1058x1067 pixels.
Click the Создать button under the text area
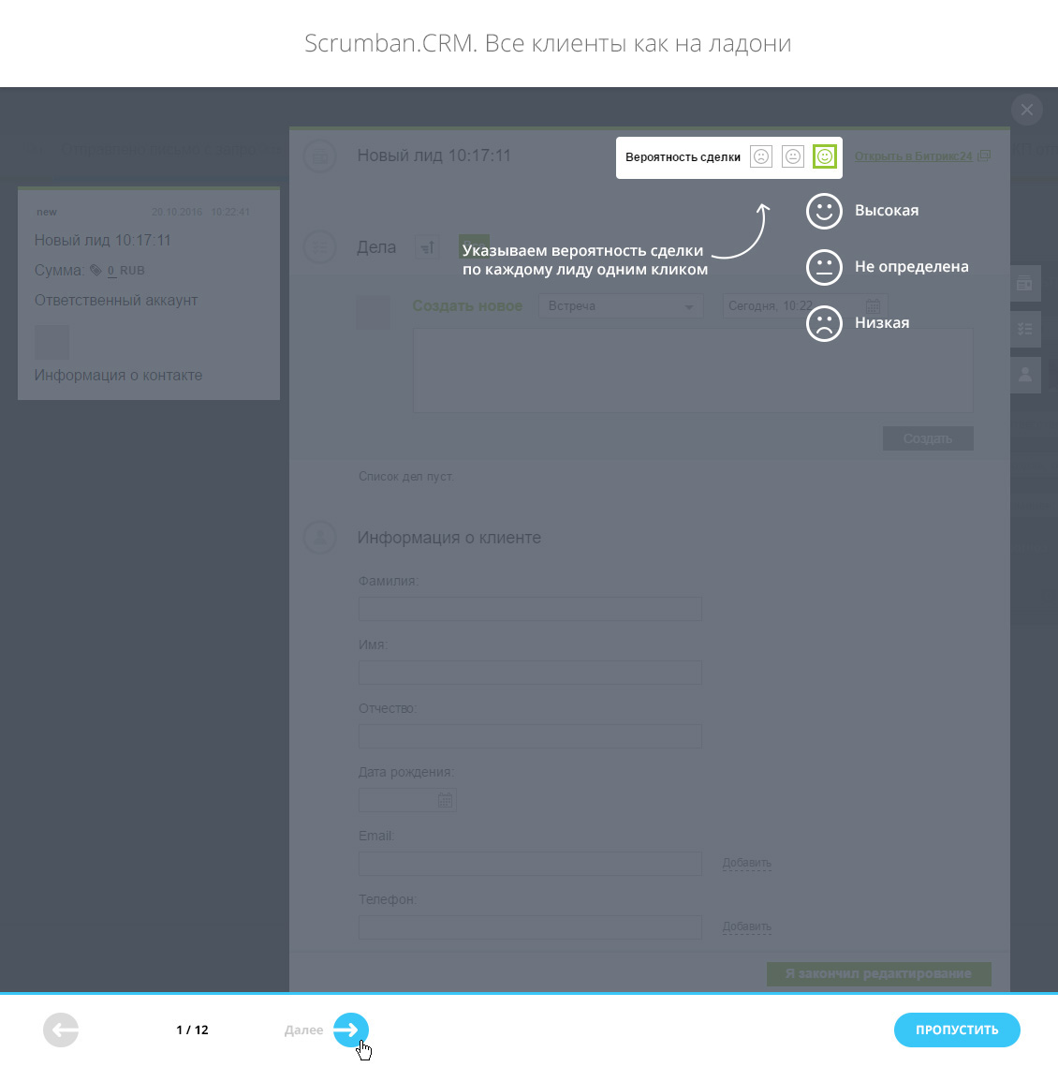(927, 438)
